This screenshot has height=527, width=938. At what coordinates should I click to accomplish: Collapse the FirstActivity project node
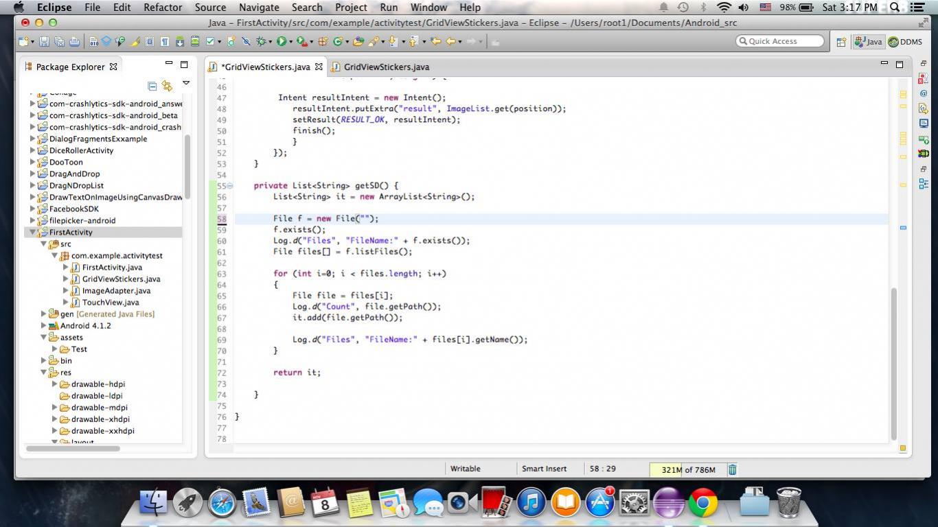coord(32,232)
